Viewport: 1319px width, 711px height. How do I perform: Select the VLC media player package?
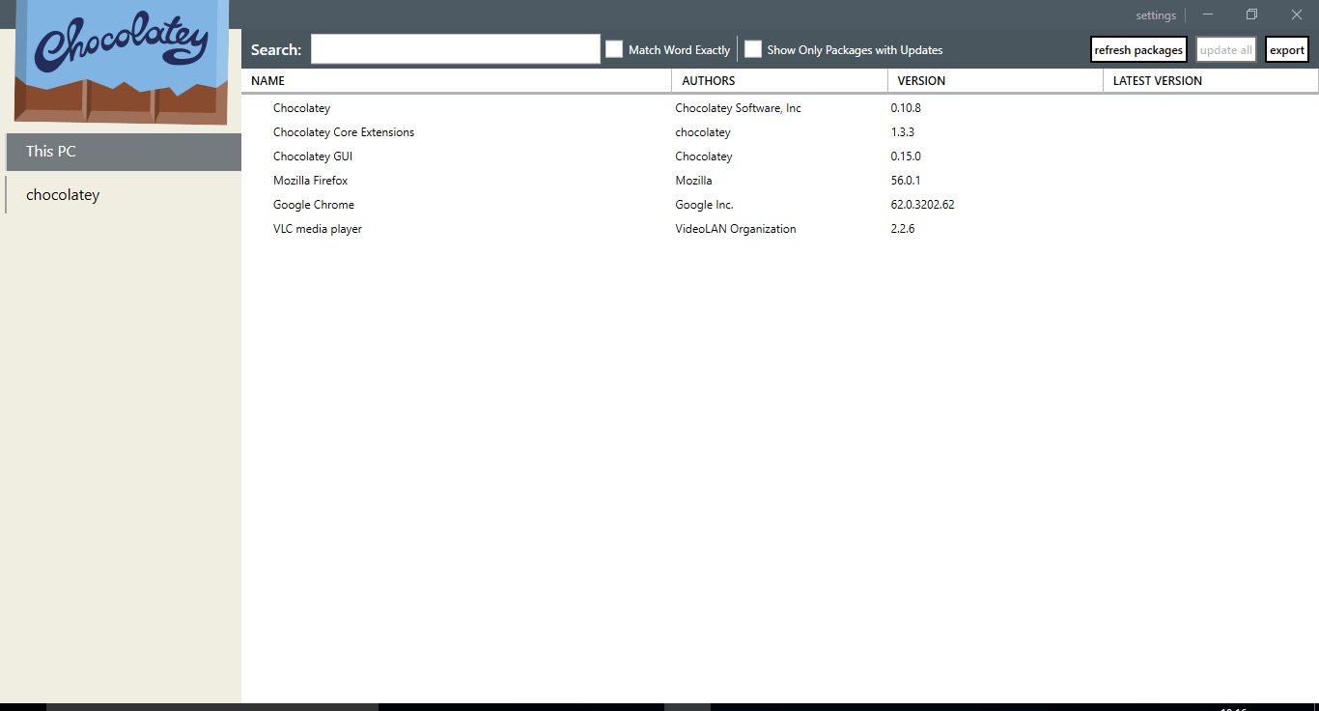point(318,228)
